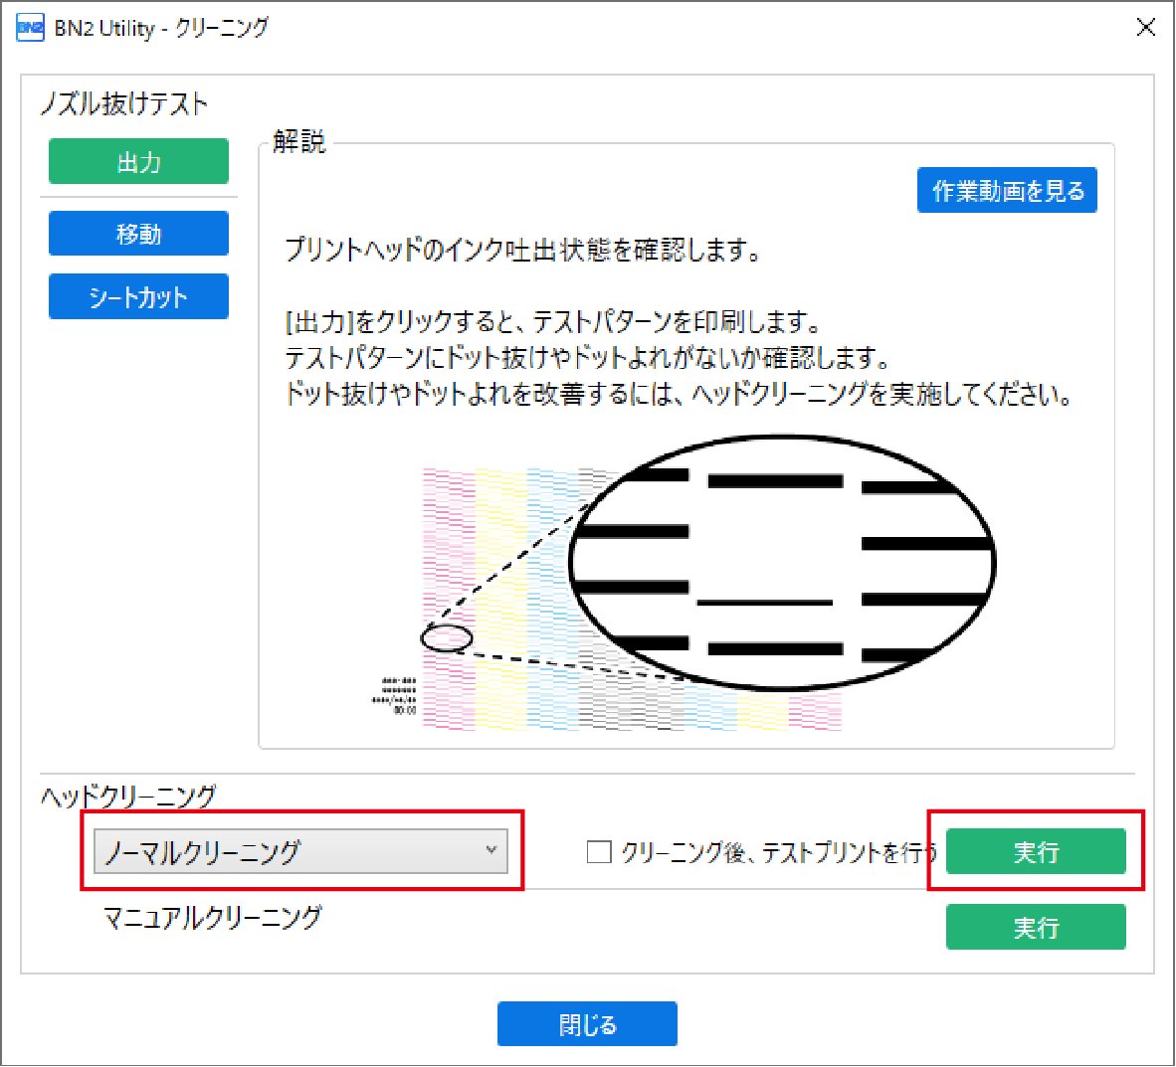Click the nozzle test pattern illustration
This screenshot has width=1176, height=1067.
[x=684, y=583]
